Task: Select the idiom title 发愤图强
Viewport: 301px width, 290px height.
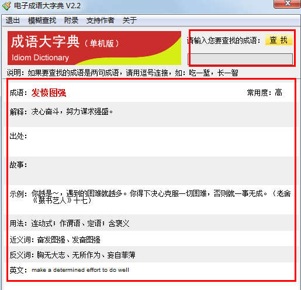Action: click(49, 93)
